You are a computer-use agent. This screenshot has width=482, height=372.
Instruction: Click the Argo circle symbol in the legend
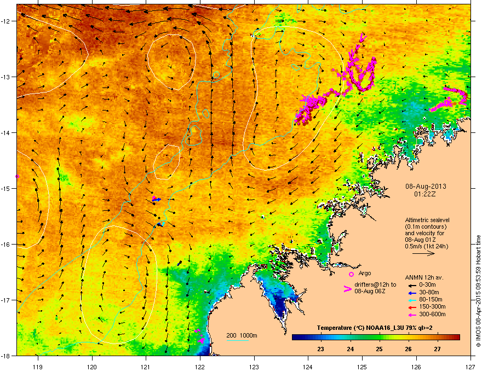[351, 274]
